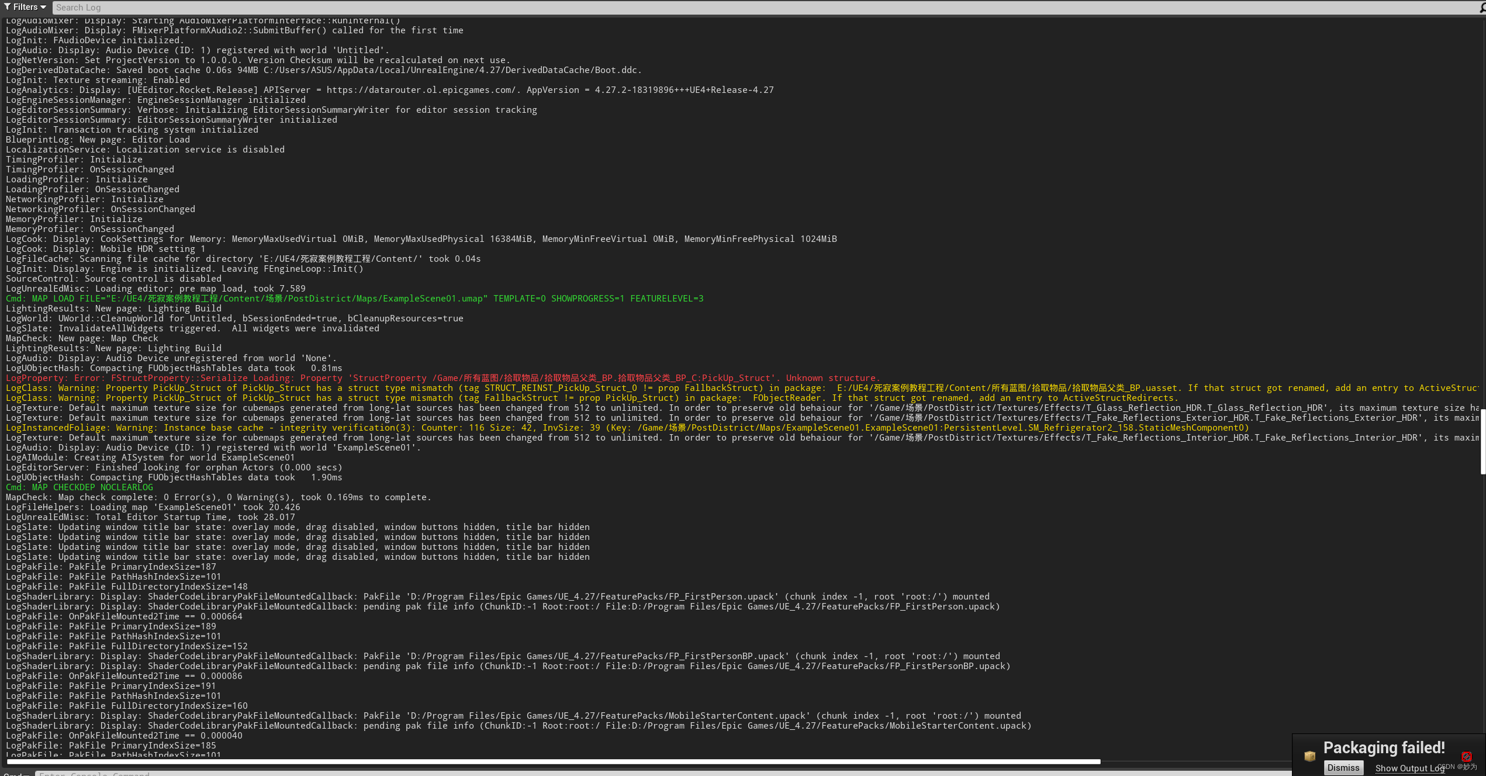Click 'LogSlate: InvalidateAllWidgets triggered' line

[x=192, y=328]
